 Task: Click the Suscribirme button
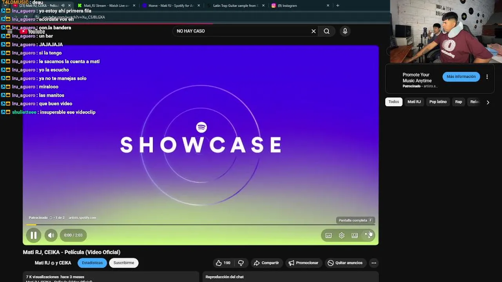[x=124, y=263]
